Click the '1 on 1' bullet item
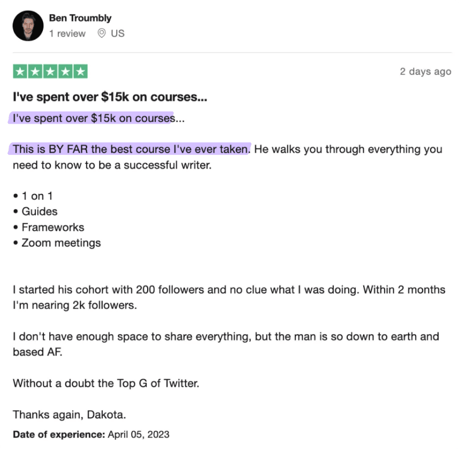The width and height of the screenshot is (459, 450). pos(33,196)
